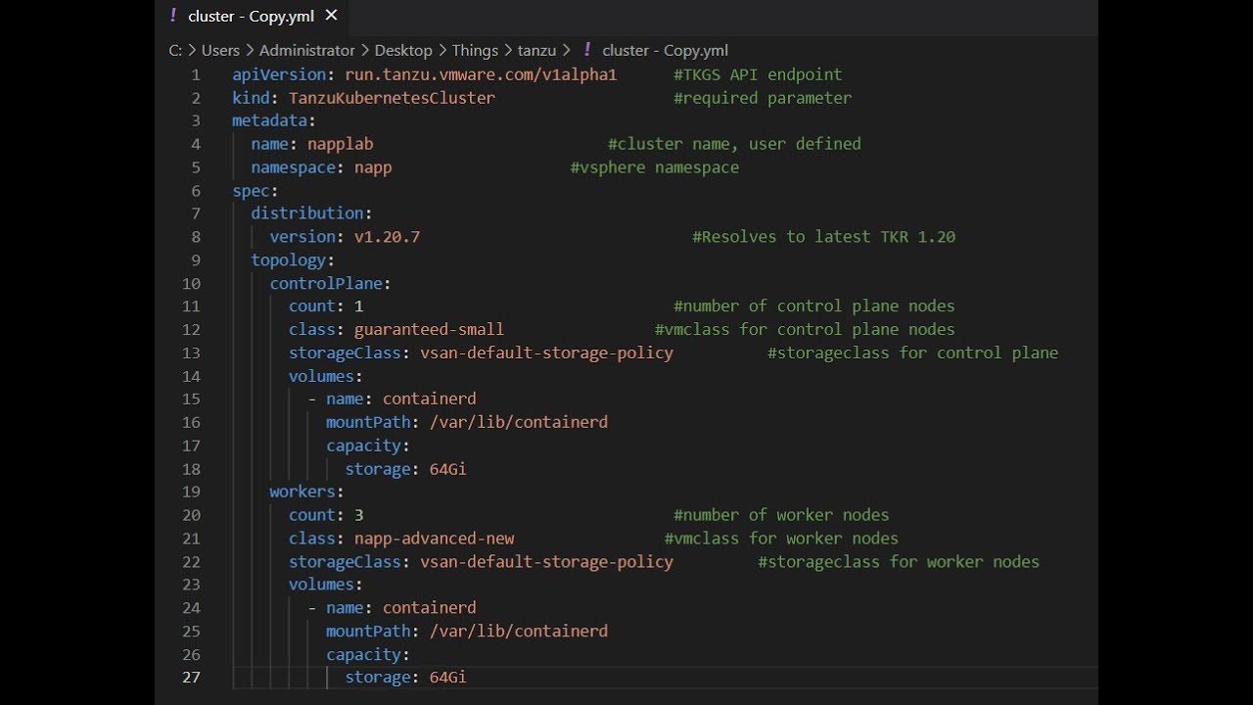The height and width of the screenshot is (705, 1253).
Task: Click the controlPlane key on line 10
Action: (x=326, y=284)
